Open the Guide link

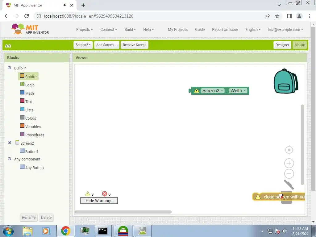click(x=200, y=30)
